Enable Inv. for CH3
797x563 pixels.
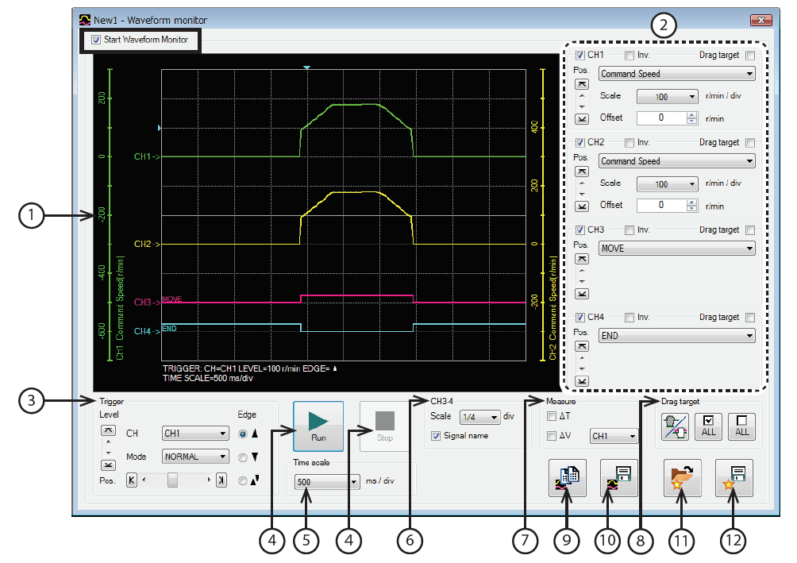coord(630,229)
